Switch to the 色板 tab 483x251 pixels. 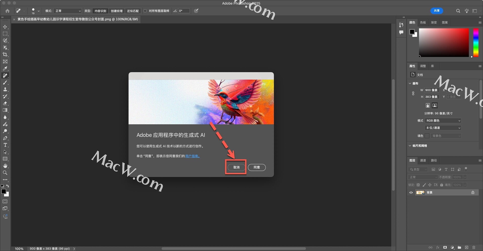(423, 22)
